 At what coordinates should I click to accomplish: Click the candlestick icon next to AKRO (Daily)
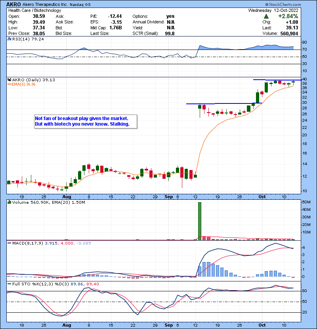[9, 80]
